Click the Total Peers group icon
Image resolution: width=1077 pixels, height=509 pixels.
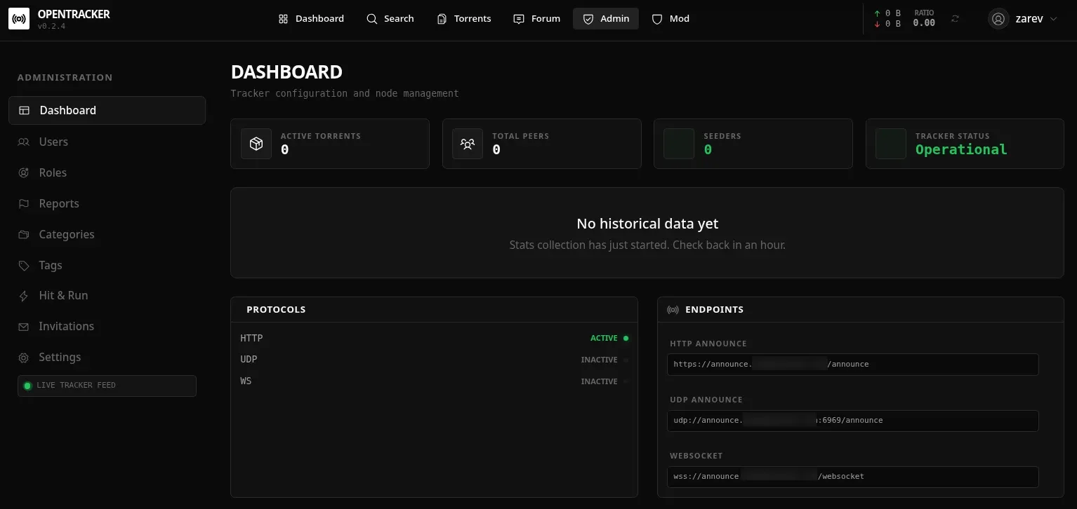click(468, 144)
